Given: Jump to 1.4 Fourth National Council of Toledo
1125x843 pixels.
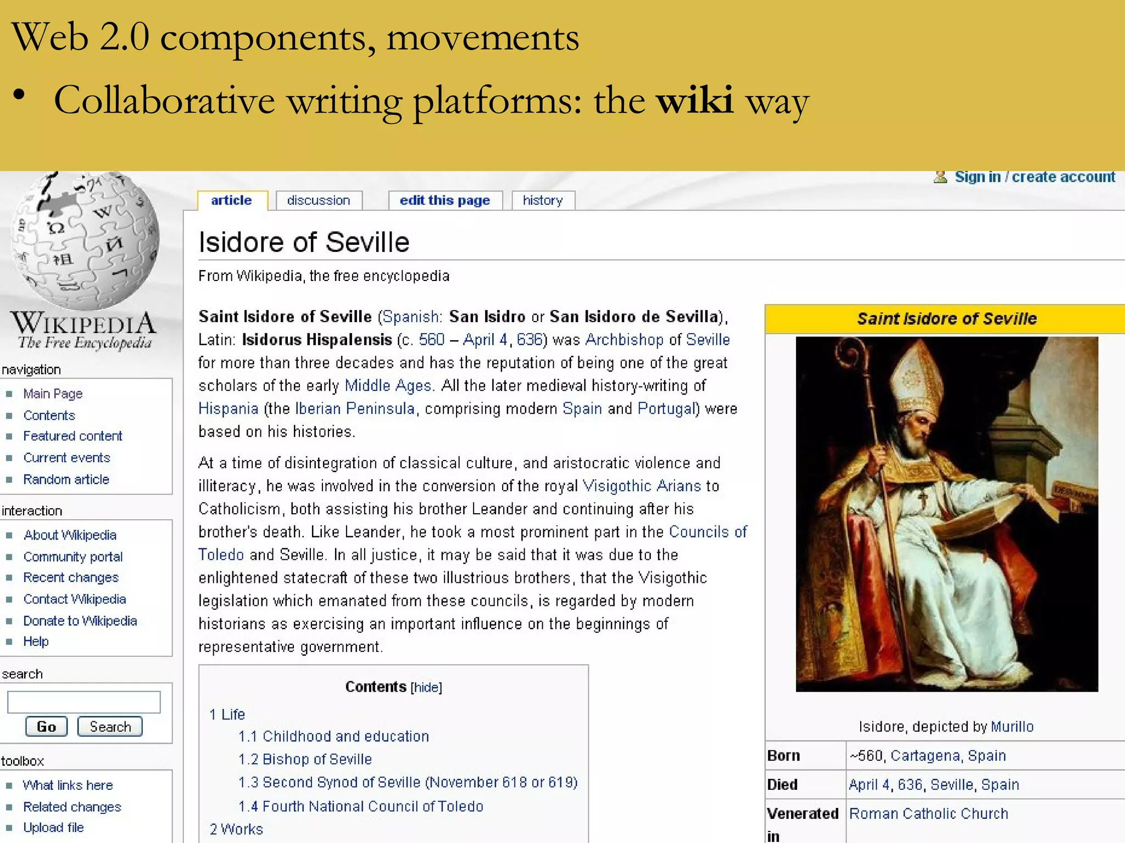Looking at the screenshot, I should click(x=361, y=806).
